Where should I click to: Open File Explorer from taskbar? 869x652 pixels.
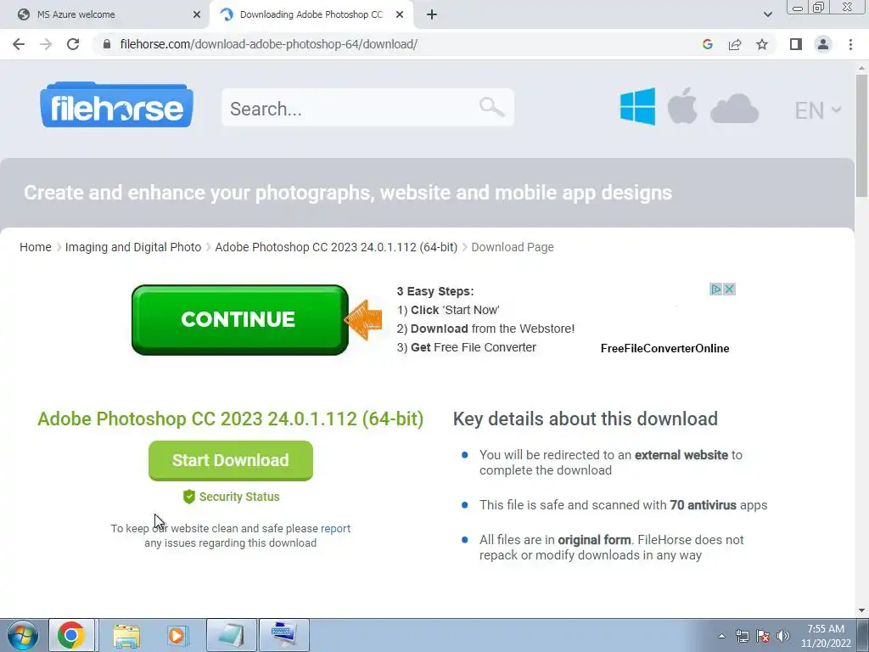pyautogui.click(x=126, y=635)
